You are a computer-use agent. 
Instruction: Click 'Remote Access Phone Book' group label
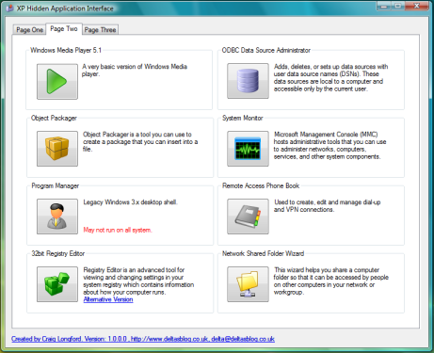[x=261, y=185]
